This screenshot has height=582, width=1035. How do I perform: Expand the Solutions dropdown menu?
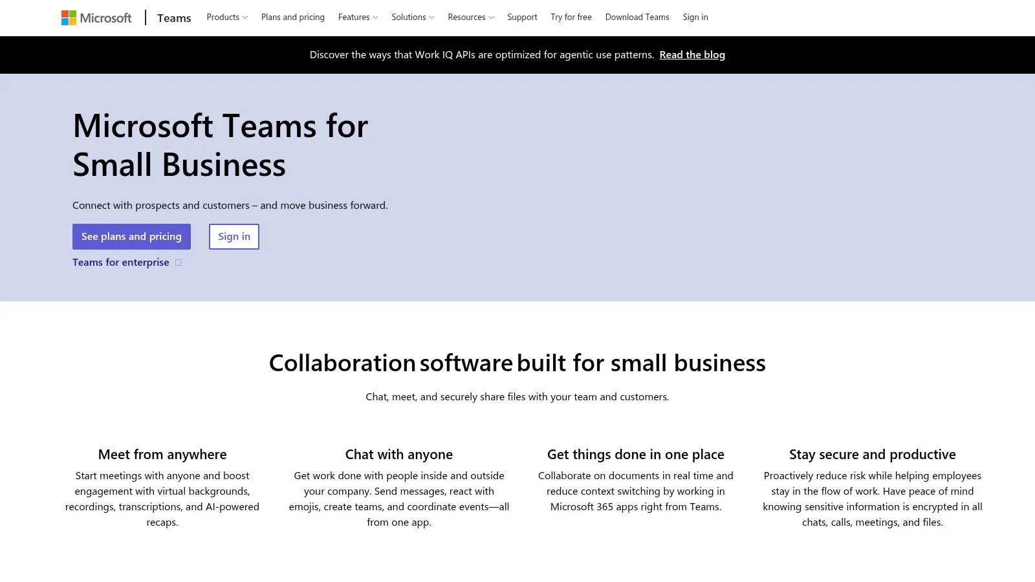413,17
